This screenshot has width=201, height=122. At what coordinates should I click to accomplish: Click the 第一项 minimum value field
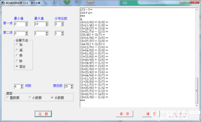19,24
